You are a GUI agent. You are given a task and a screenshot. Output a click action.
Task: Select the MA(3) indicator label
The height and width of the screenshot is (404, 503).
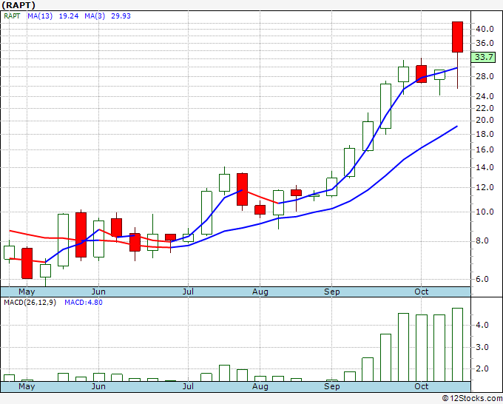(95, 16)
